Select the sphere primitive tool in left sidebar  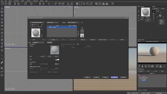tap(2, 12)
